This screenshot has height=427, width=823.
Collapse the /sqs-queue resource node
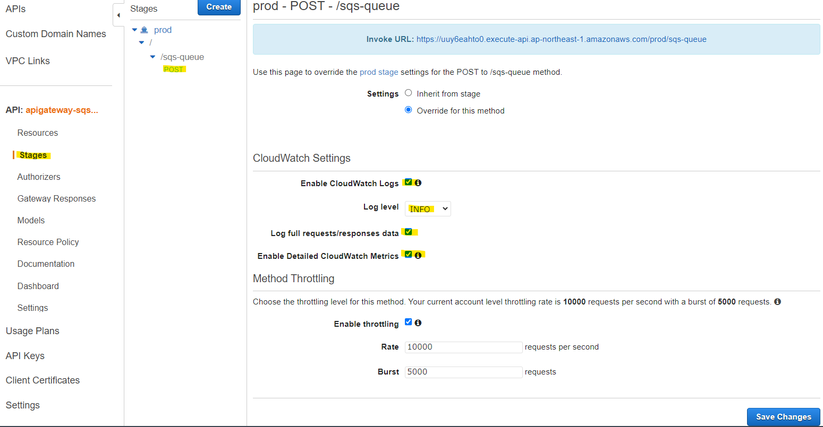(153, 57)
